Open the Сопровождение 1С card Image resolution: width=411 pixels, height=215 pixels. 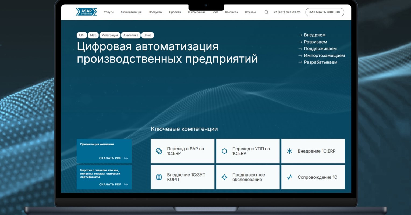pyautogui.click(x=313, y=177)
